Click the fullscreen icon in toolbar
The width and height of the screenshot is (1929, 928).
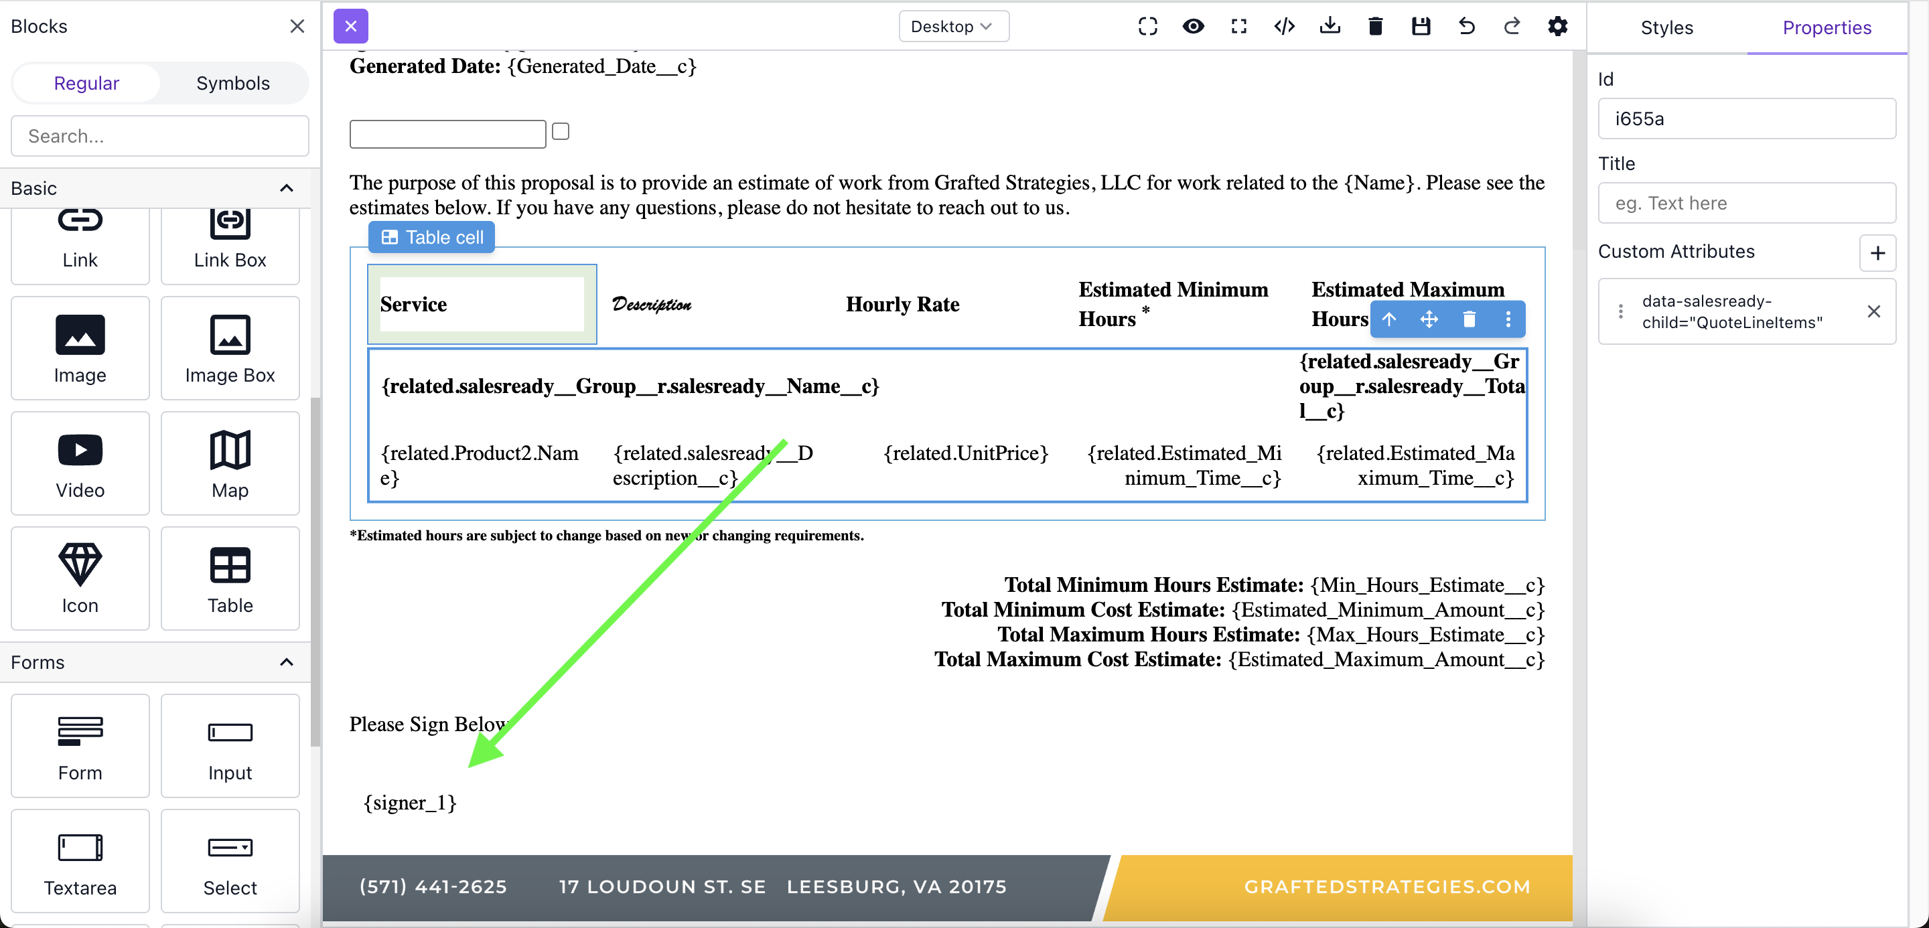point(1238,27)
